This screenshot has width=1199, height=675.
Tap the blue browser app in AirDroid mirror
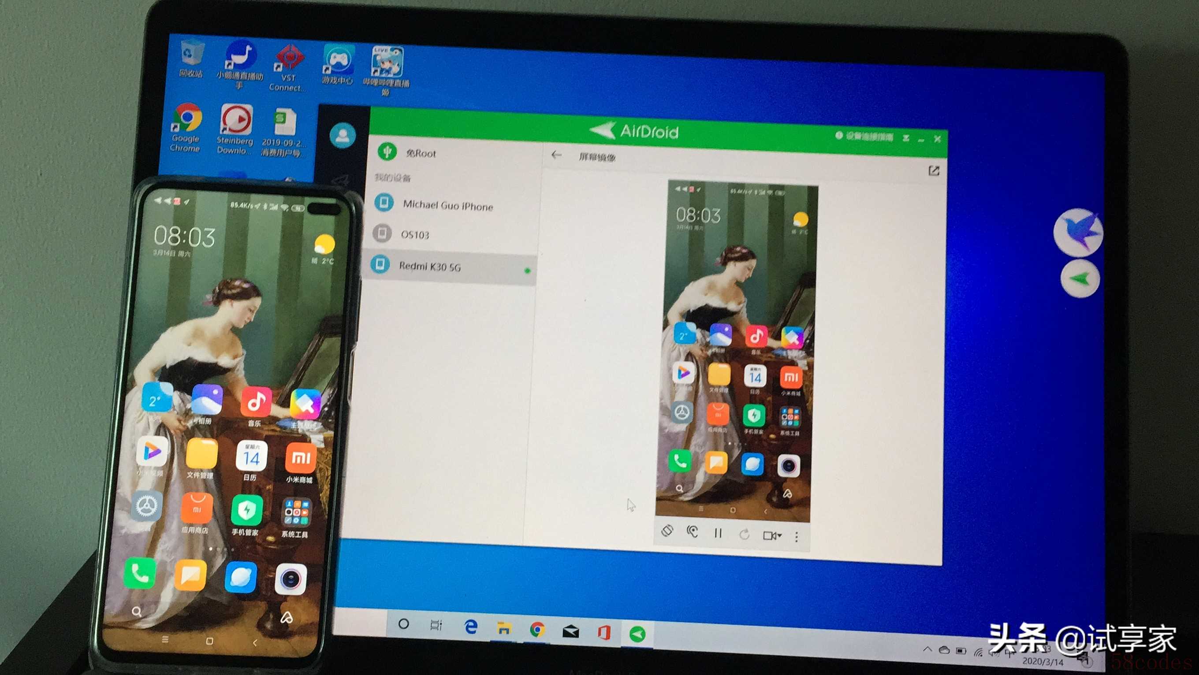(x=752, y=464)
